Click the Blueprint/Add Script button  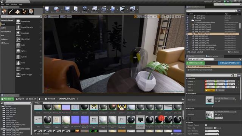(x=230, y=63)
